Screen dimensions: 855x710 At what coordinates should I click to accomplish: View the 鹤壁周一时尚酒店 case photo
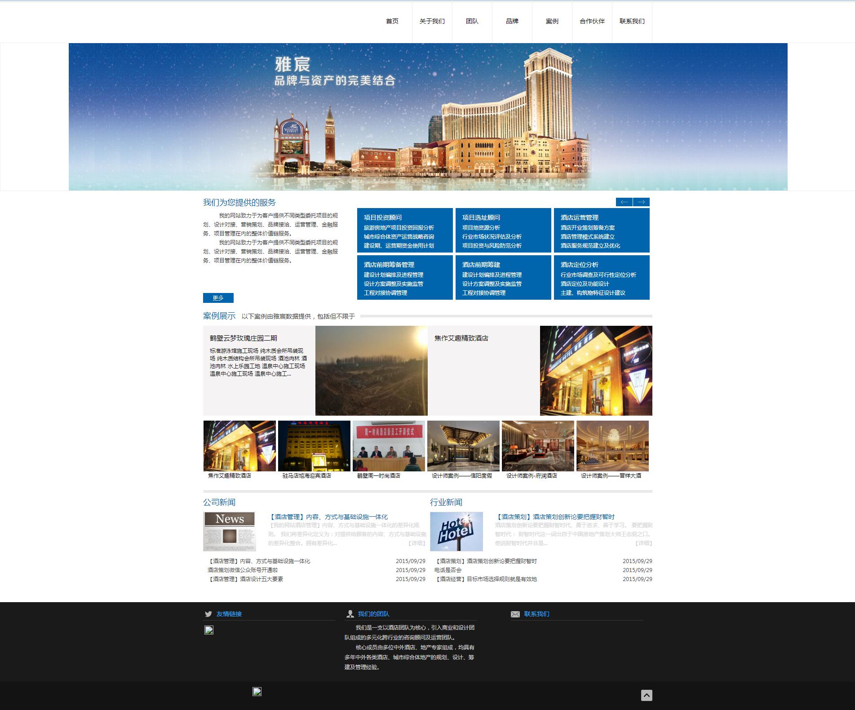point(389,446)
